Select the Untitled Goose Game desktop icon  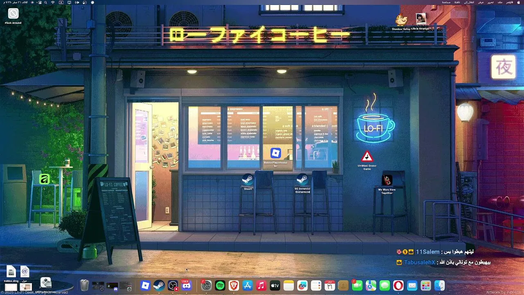367,157
